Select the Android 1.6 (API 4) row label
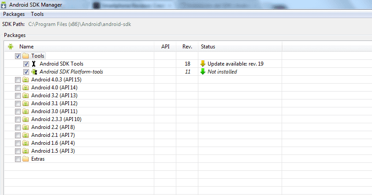 [x=53, y=143]
